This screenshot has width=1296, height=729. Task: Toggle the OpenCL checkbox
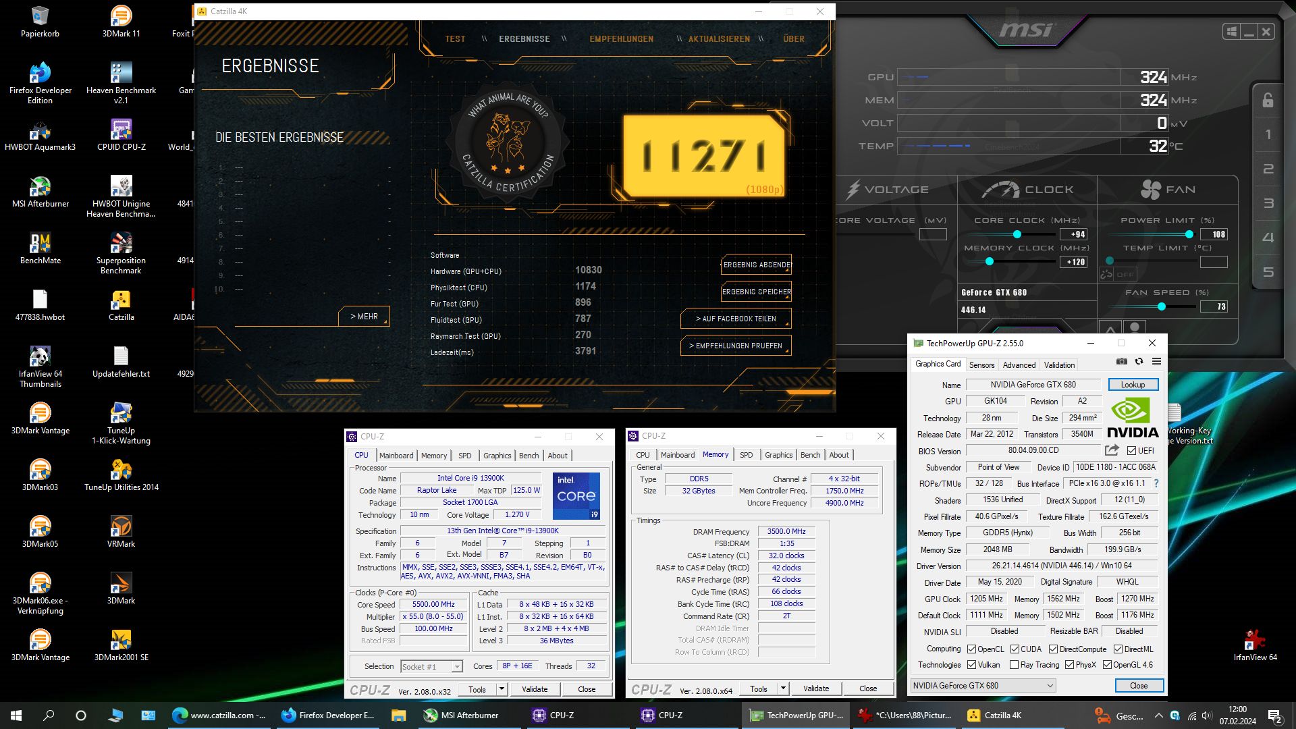click(972, 649)
